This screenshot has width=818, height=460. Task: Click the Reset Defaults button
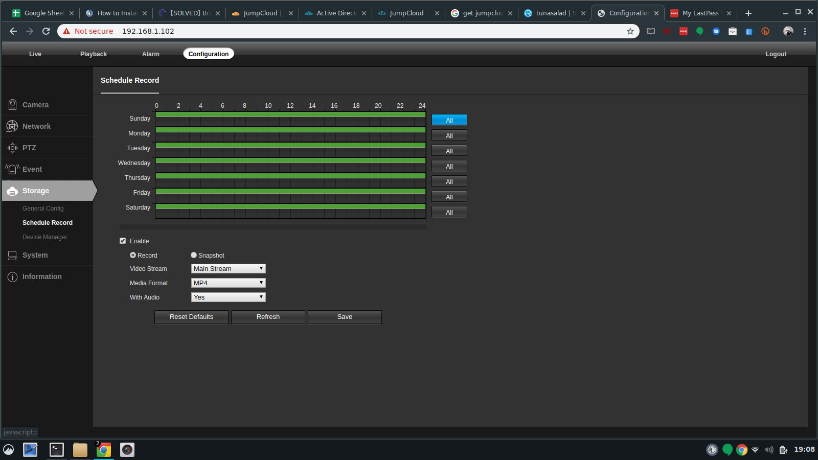click(191, 317)
